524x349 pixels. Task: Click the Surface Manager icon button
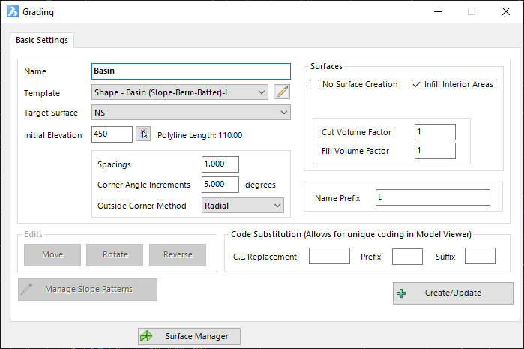click(x=147, y=337)
